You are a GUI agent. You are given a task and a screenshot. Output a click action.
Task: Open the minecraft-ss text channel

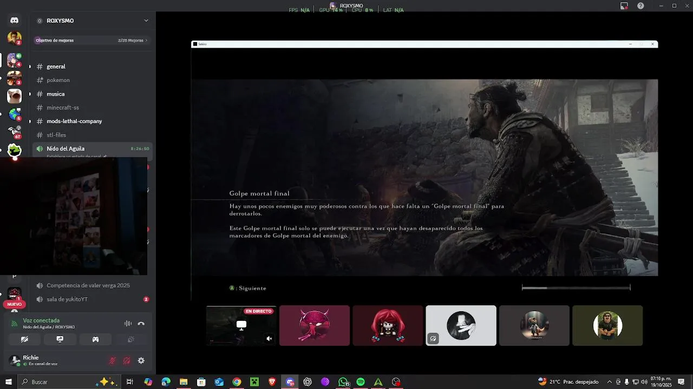92,108
